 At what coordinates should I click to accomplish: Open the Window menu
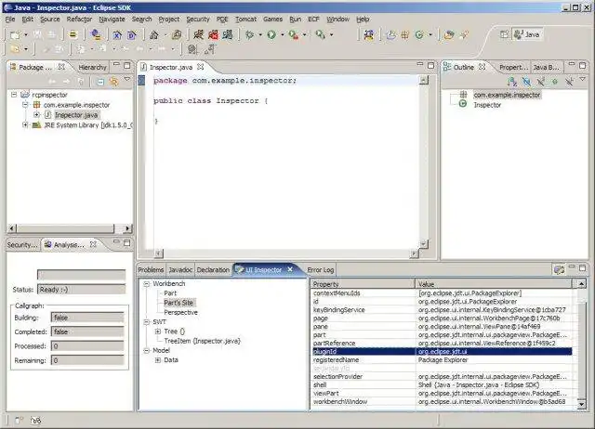337,19
